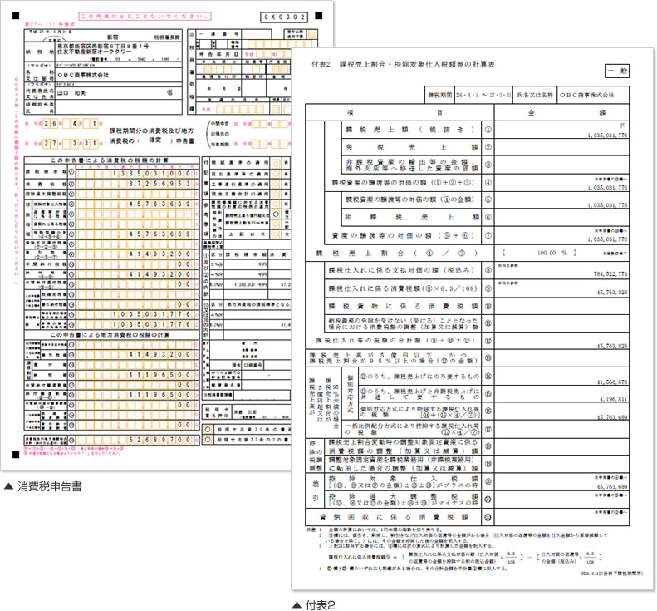Select the 税理士法第30条の書面 circle
657x611 pixels.
(x=208, y=430)
